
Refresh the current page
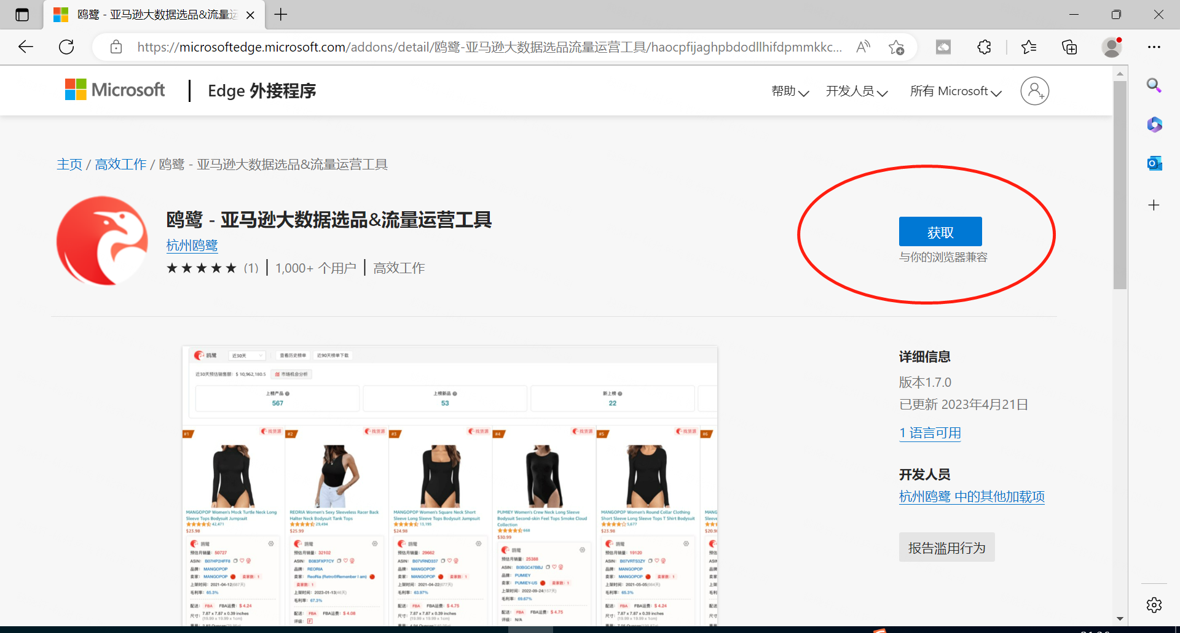coord(66,47)
